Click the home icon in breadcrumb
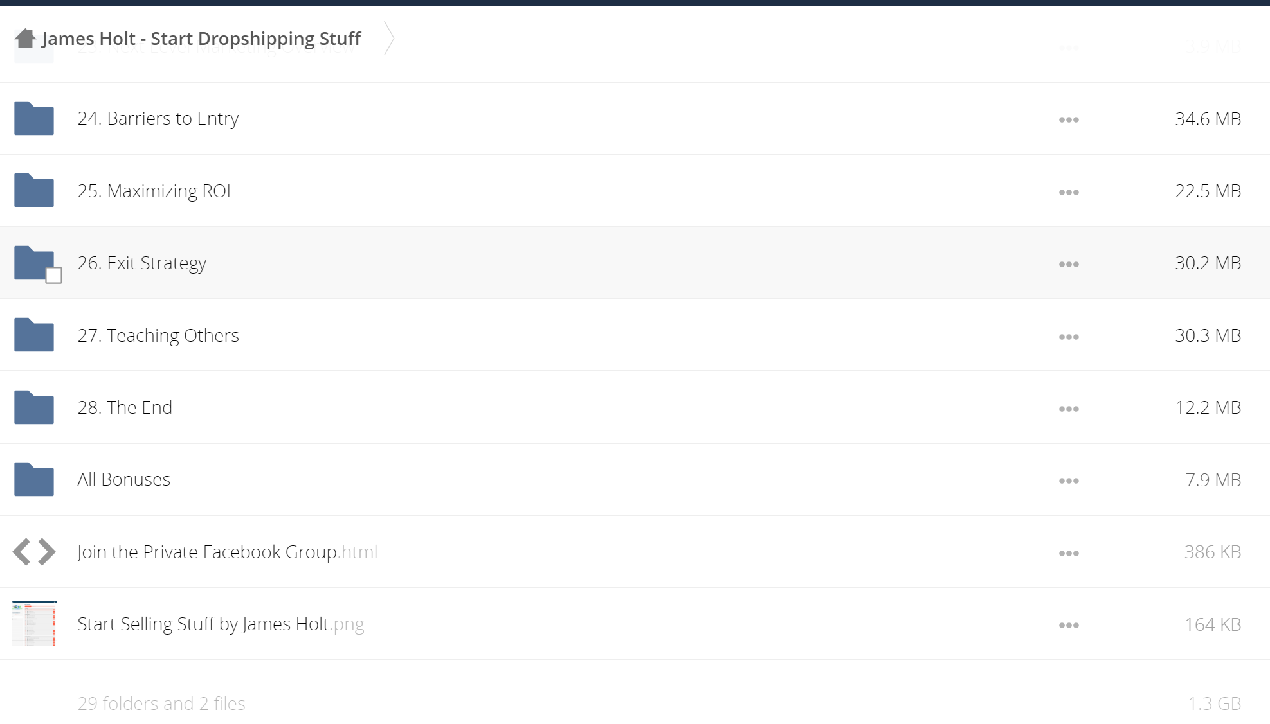Viewport: 1270px width, 724px height. 25,39
